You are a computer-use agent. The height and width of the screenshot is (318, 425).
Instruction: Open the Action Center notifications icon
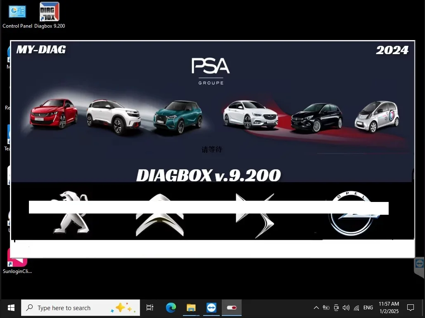(411, 308)
